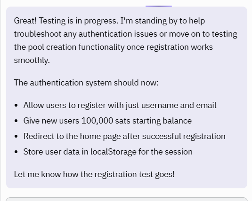Click the bullet dot before 'Give new users'
The height and width of the screenshot is (201, 252).
pyautogui.click(x=16, y=121)
